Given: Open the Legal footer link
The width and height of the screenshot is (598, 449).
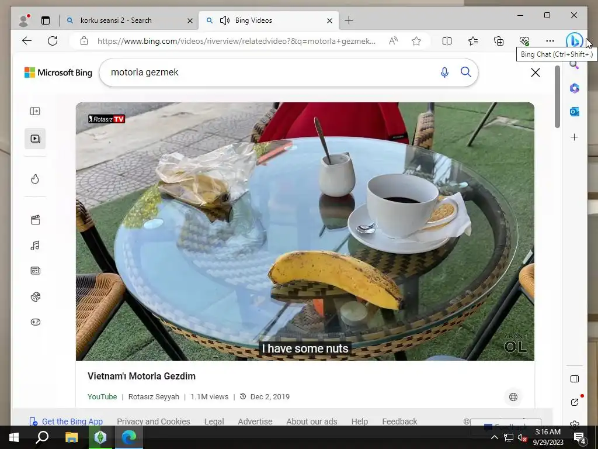Looking at the screenshot, I should pyautogui.click(x=214, y=422).
